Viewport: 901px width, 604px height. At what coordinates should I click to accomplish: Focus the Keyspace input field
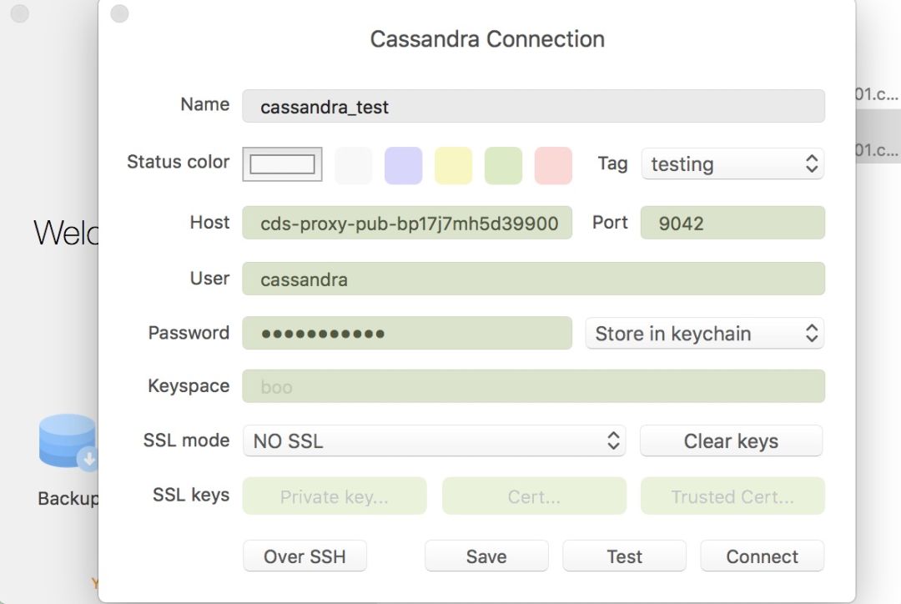533,387
